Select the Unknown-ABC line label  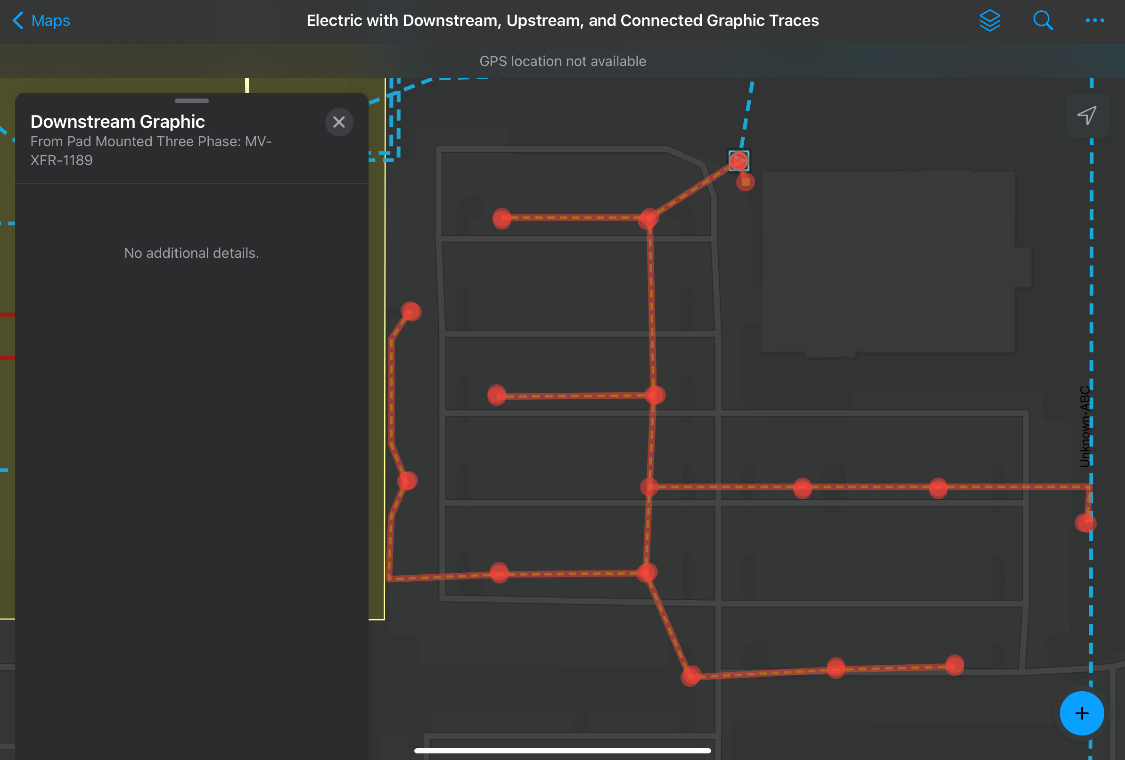pos(1085,426)
